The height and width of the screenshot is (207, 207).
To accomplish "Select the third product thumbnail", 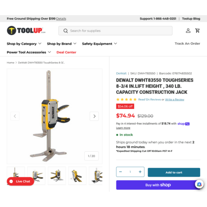I will pos(57,176).
